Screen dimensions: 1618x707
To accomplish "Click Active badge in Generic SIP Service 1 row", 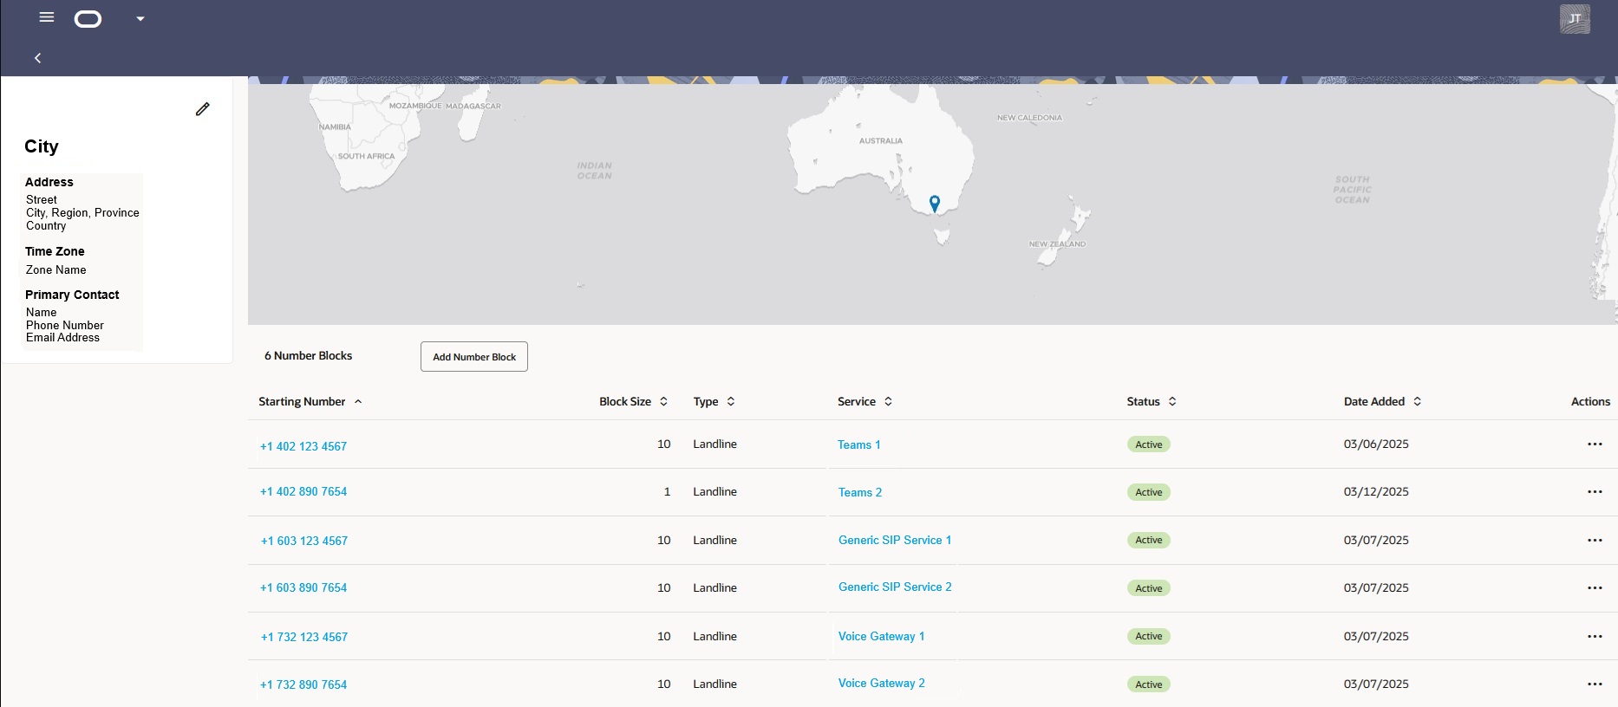I will [x=1149, y=541].
